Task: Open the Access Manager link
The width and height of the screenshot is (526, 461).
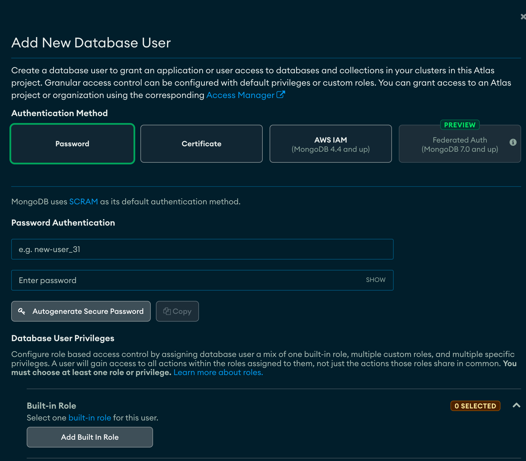Action: [240, 95]
